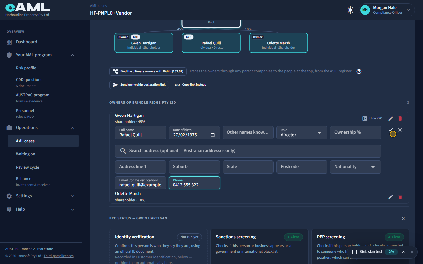
Task: Confirm Rafael Quill edits with checkmark icon
Action: click(391, 130)
